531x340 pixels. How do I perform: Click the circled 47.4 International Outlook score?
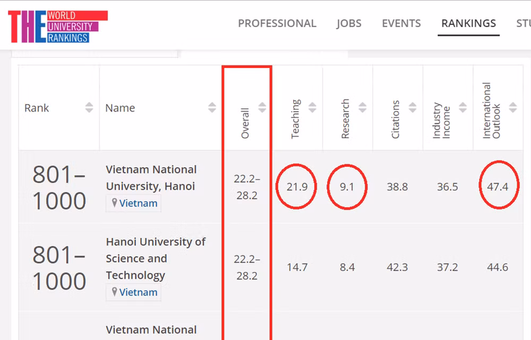pos(498,186)
